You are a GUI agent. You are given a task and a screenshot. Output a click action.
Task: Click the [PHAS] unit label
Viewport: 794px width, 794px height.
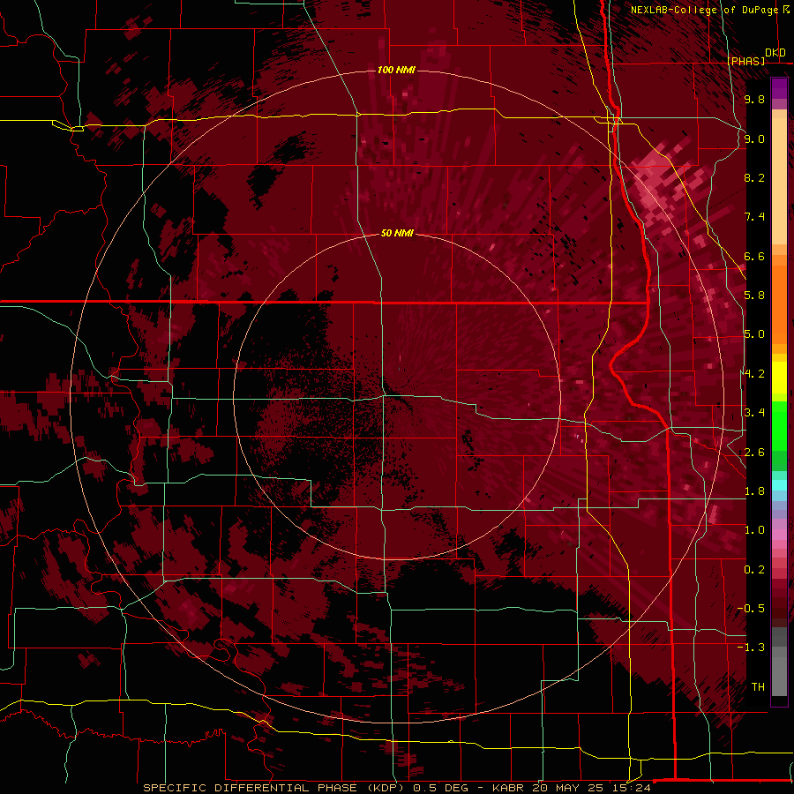coord(746,61)
